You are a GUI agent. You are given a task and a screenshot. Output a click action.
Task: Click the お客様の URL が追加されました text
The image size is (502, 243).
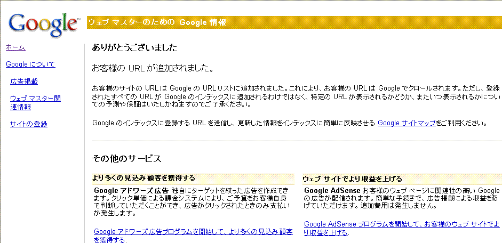[153, 69]
